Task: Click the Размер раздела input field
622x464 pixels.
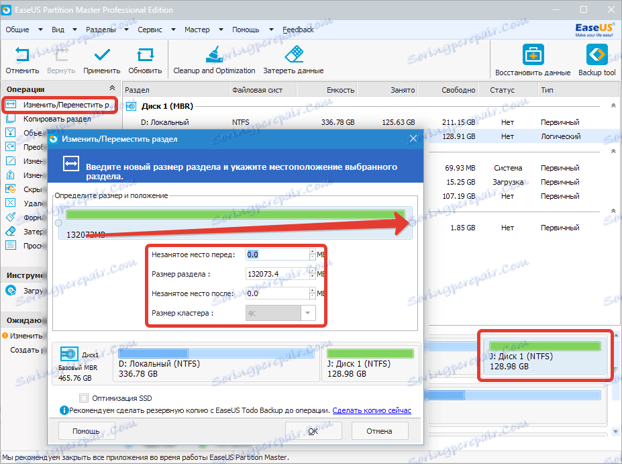Action: (278, 274)
